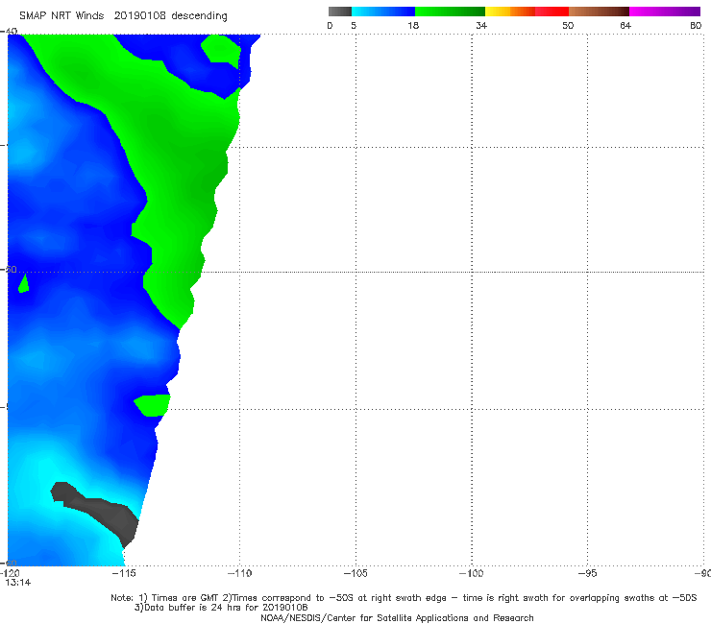Click the swath time label '13:14'

[x=18, y=583]
